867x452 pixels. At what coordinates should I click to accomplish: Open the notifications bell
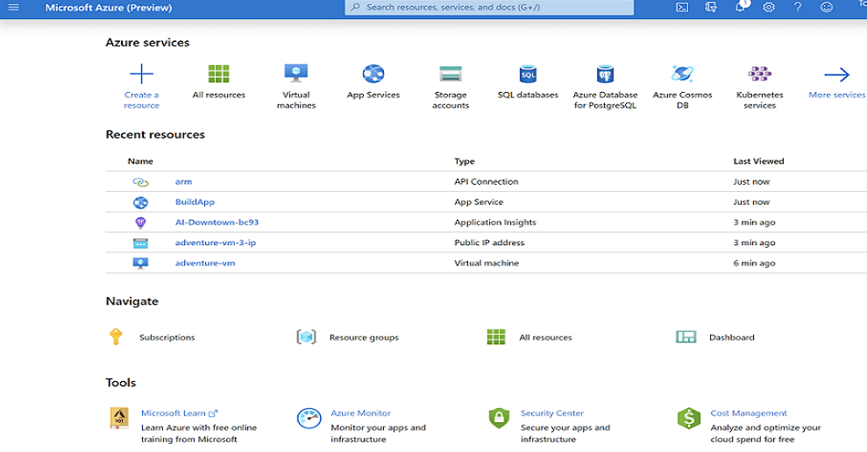pos(740,7)
